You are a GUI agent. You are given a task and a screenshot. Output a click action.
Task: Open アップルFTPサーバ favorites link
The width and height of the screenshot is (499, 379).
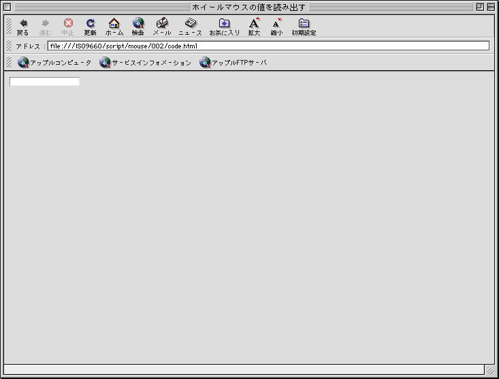coord(233,63)
